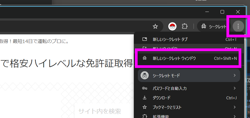Maximize the browser window
The image size is (250, 118).
(222, 12)
